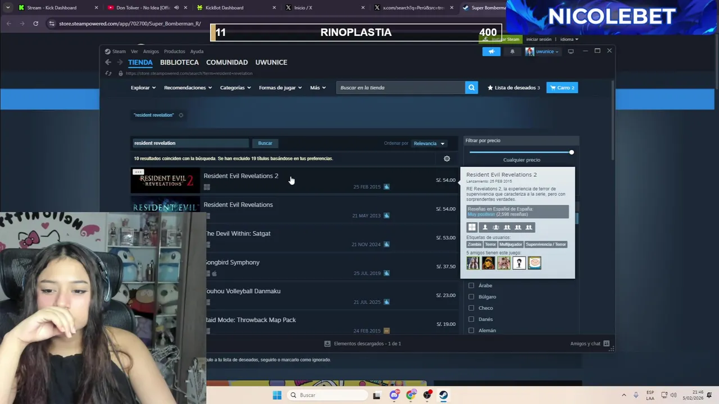Expand the Formas de jugar dropdown
Screen dimensions: 719x404
pos(280,88)
